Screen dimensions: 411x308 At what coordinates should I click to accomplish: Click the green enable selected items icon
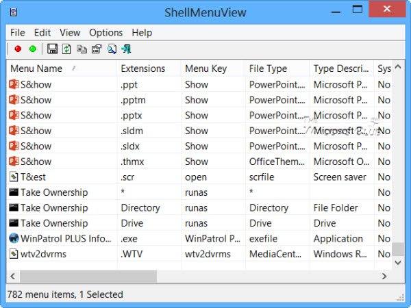(x=32, y=49)
